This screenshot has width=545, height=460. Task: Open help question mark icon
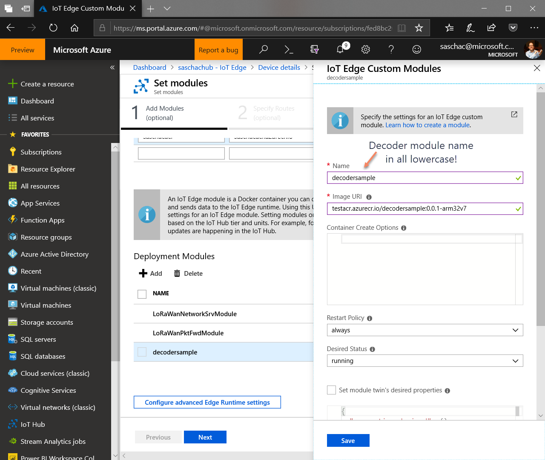click(x=391, y=50)
